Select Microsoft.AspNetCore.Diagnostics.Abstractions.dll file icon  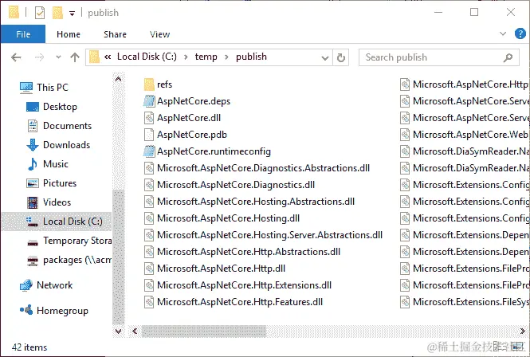point(149,168)
